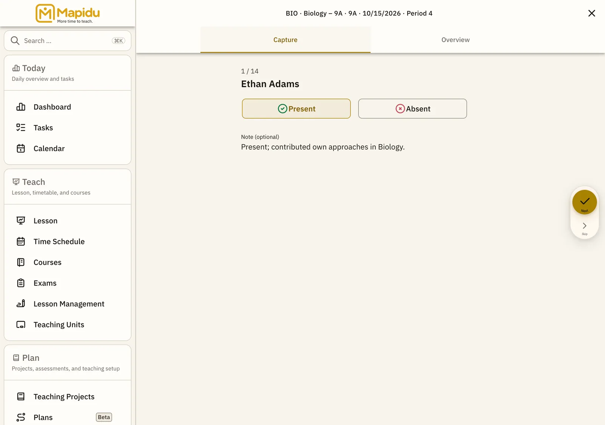Open the Teach section header

tap(68, 187)
